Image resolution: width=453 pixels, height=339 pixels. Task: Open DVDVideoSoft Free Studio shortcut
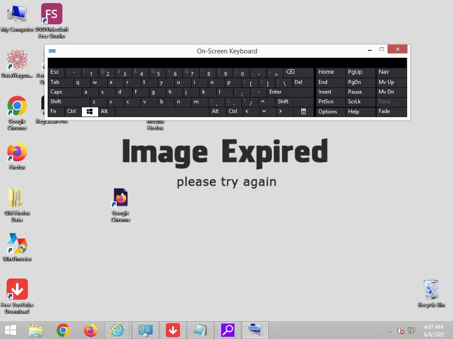point(52,21)
